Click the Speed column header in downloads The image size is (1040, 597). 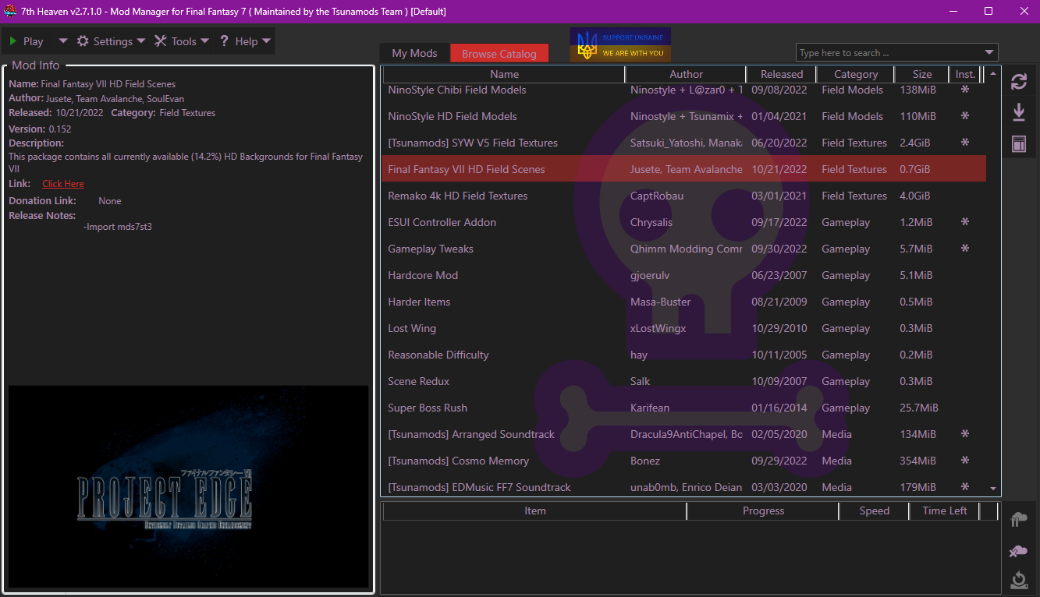(x=874, y=510)
